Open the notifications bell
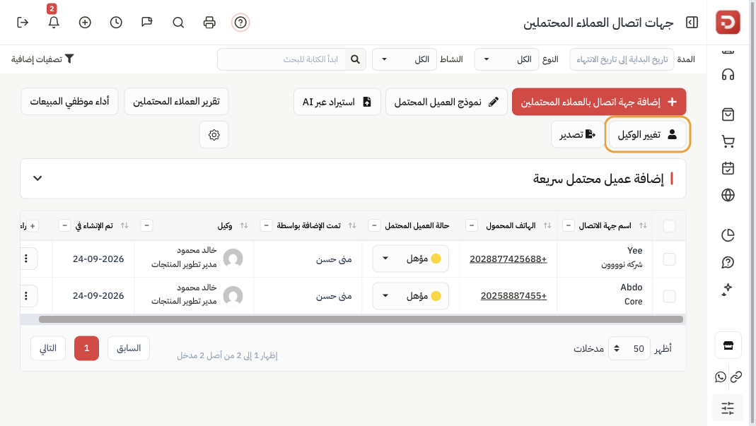Image resolution: width=756 pixels, height=426 pixels. pyautogui.click(x=54, y=22)
